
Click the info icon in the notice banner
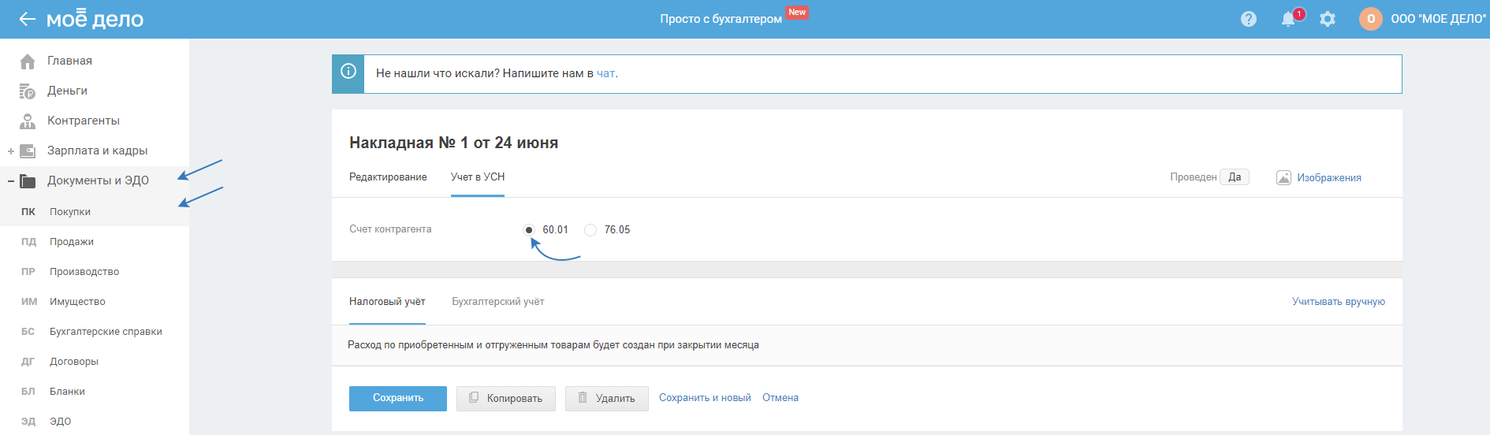[348, 72]
